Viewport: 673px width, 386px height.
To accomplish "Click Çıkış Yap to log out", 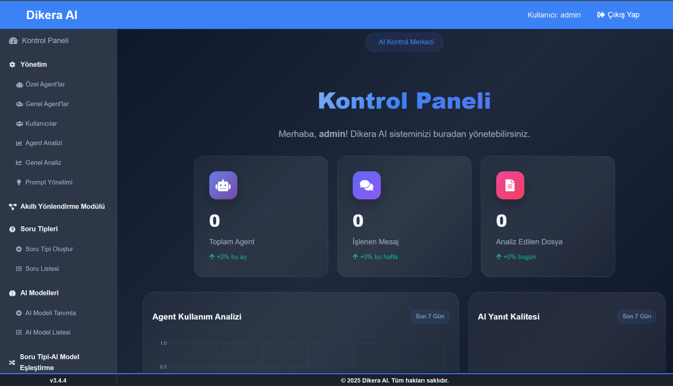I will click(618, 14).
